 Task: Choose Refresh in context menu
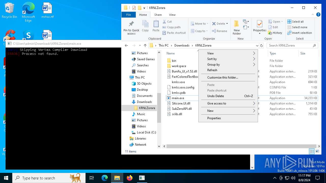click(228, 70)
